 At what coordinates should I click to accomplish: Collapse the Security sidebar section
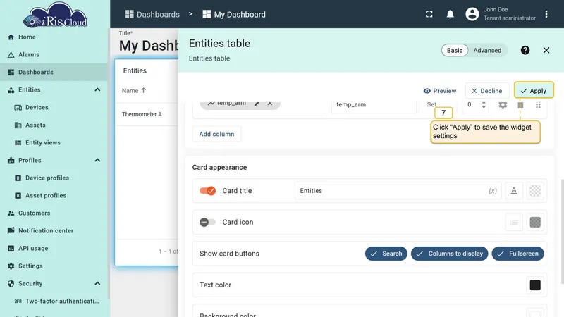(97, 284)
